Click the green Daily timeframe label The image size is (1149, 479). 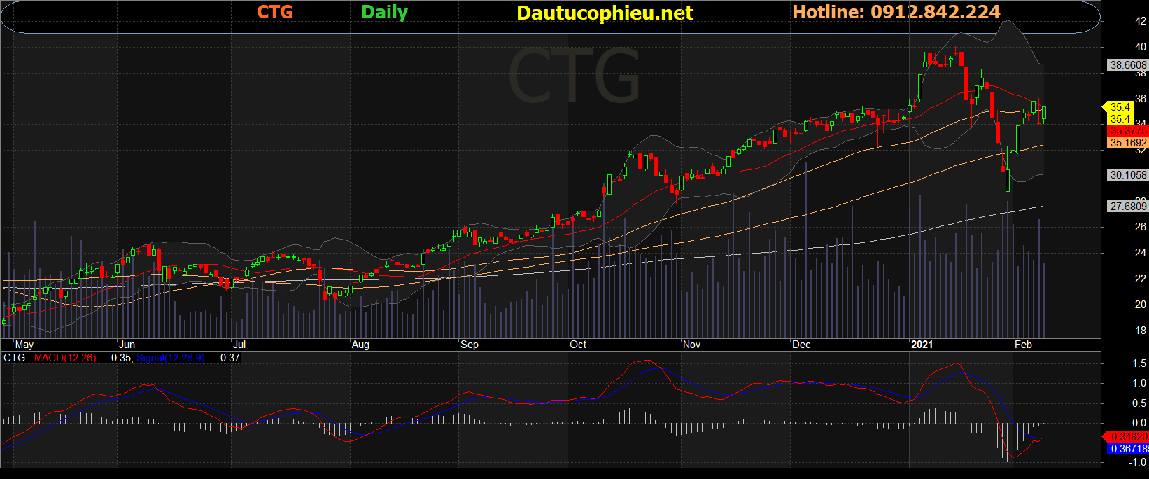pyautogui.click(x=384, y=12)
